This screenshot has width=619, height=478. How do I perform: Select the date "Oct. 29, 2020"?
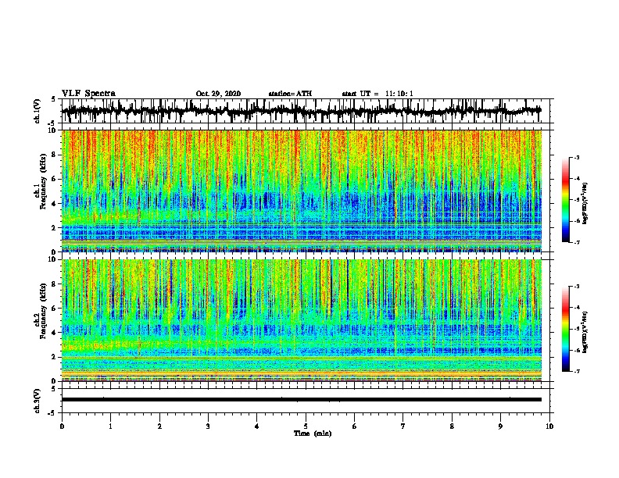(x=218, y=94)
